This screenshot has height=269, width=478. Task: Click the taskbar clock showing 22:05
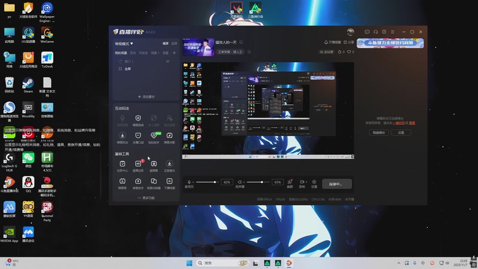[460, 263]
